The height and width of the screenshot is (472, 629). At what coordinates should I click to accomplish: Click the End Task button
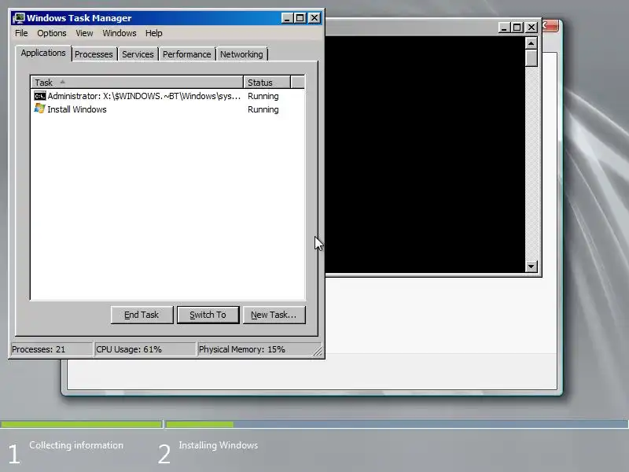142,315
